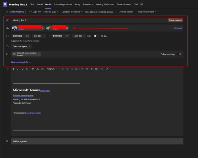Toggle the Online meeting switch
The width and height of the screenshot is (198, 158).
coord(179,54)
